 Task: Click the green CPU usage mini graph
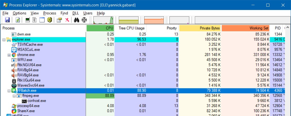[x=103, y=20]
